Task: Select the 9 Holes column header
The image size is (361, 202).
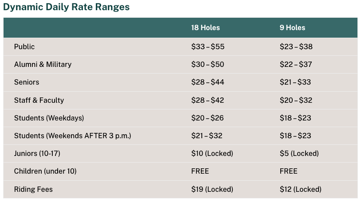Action: pyautogui.click(x=292, y=27)
